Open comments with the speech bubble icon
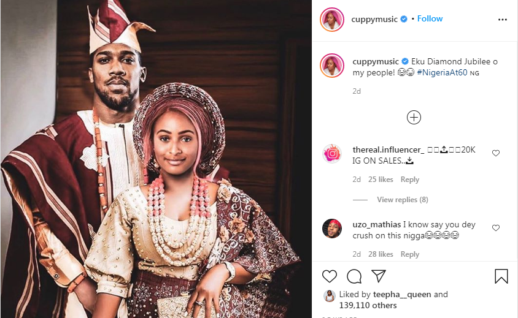Image resolution: width=518 pixels, height=318 pixels. 354,276
